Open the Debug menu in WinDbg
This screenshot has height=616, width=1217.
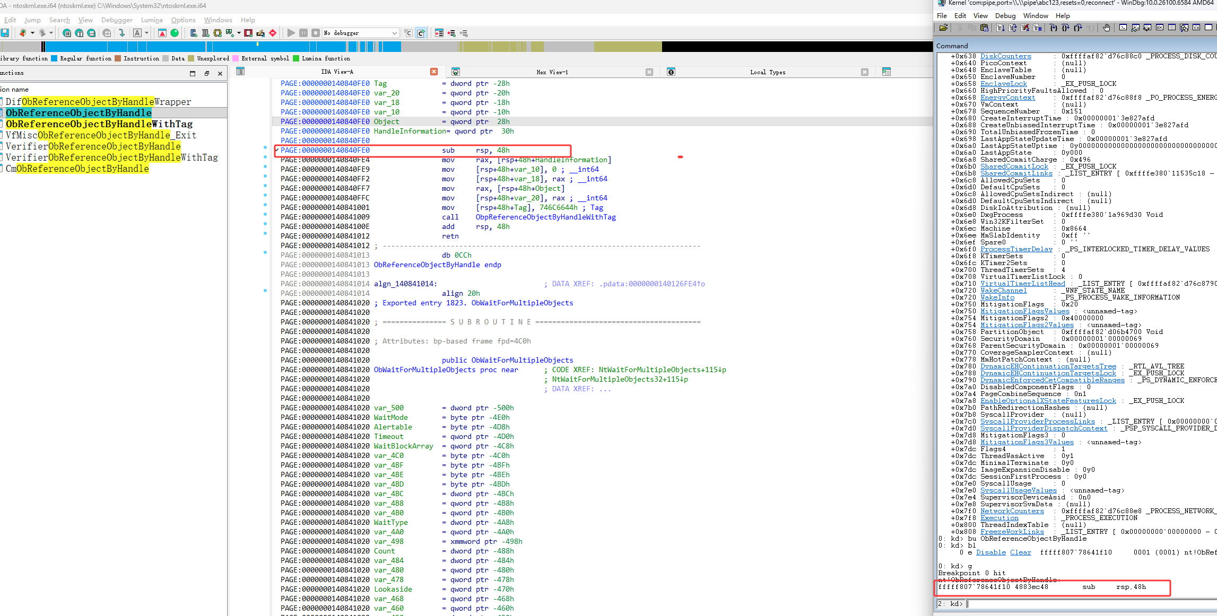(1005, 15)
